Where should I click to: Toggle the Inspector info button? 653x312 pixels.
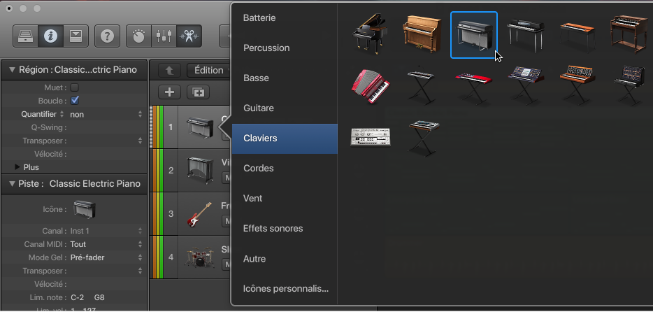(50, 36)
